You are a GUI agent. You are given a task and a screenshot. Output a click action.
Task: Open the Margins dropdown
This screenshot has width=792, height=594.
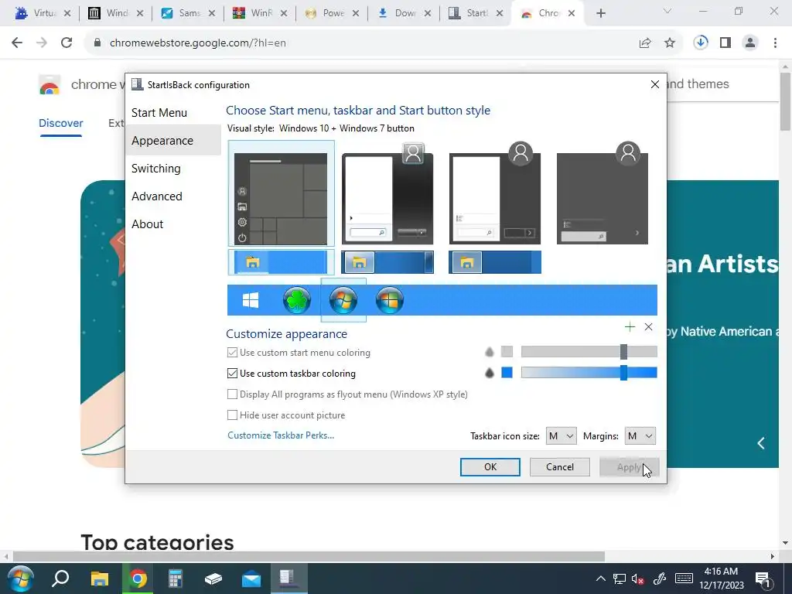click(x=640, y=436)
